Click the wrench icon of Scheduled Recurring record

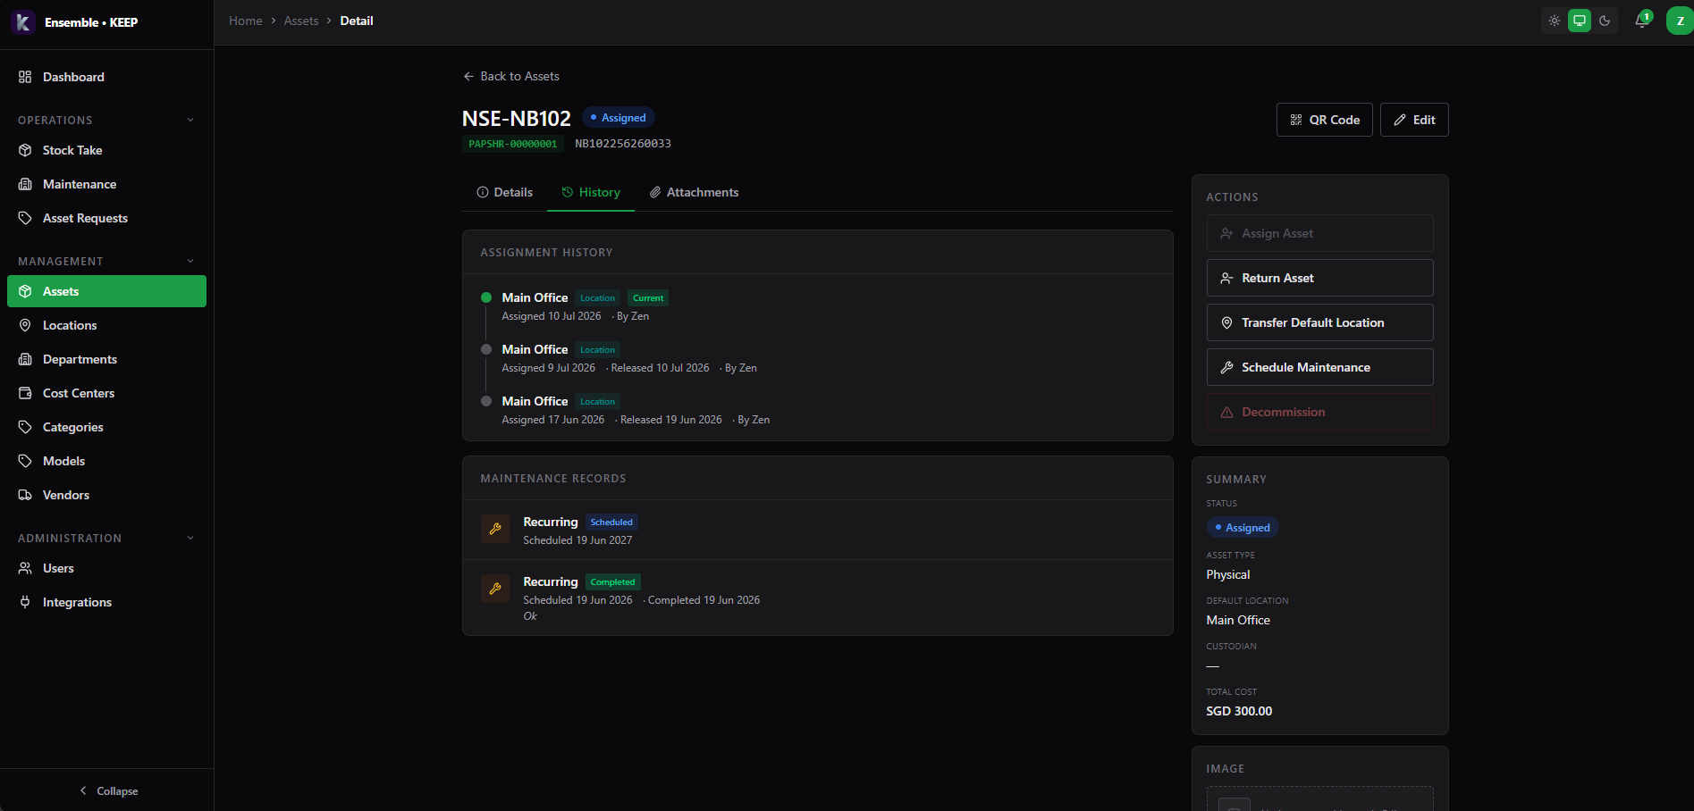click(495, 529)
